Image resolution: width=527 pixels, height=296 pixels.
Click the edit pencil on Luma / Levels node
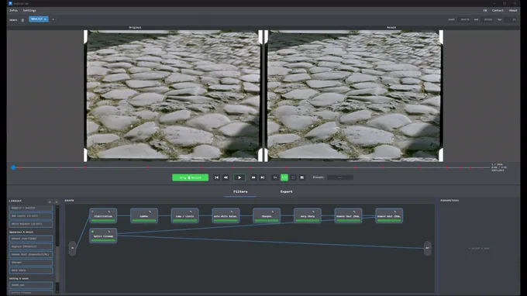click(191, 212)
